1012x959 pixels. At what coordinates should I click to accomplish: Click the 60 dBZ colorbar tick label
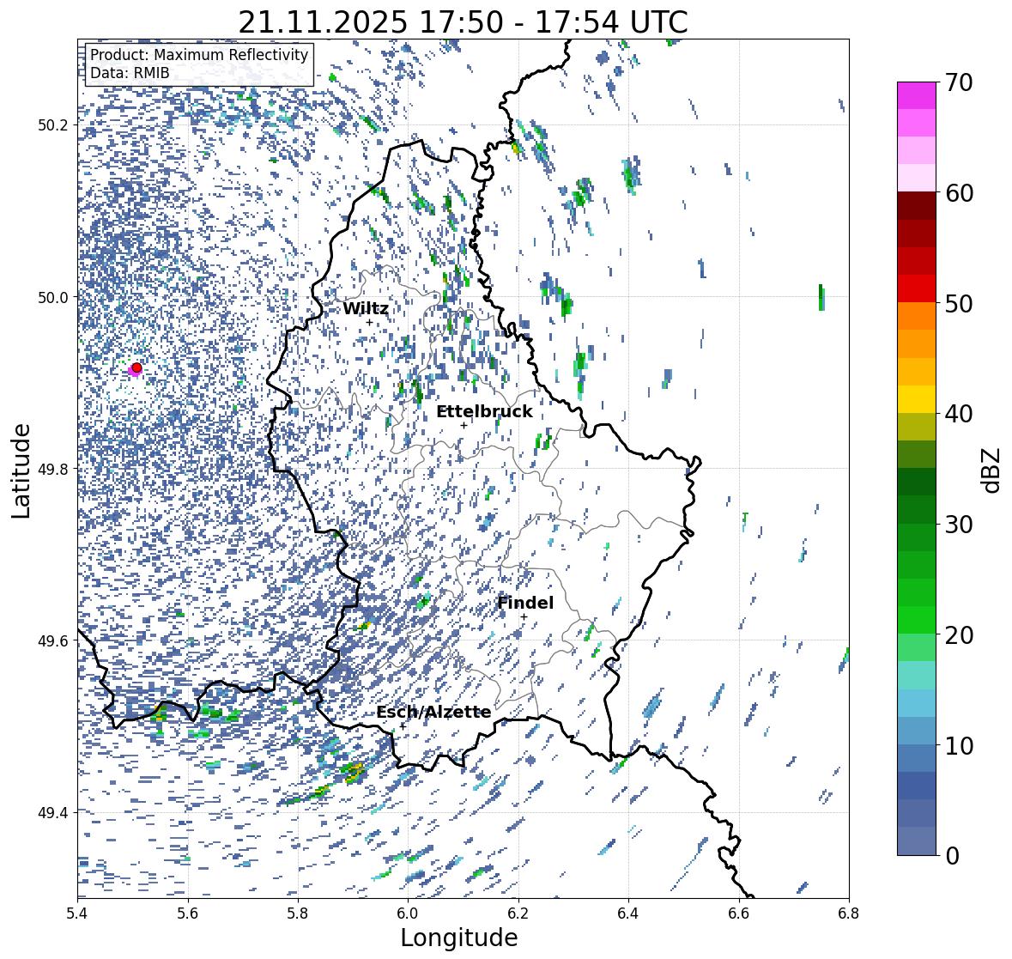coord(958,193)
